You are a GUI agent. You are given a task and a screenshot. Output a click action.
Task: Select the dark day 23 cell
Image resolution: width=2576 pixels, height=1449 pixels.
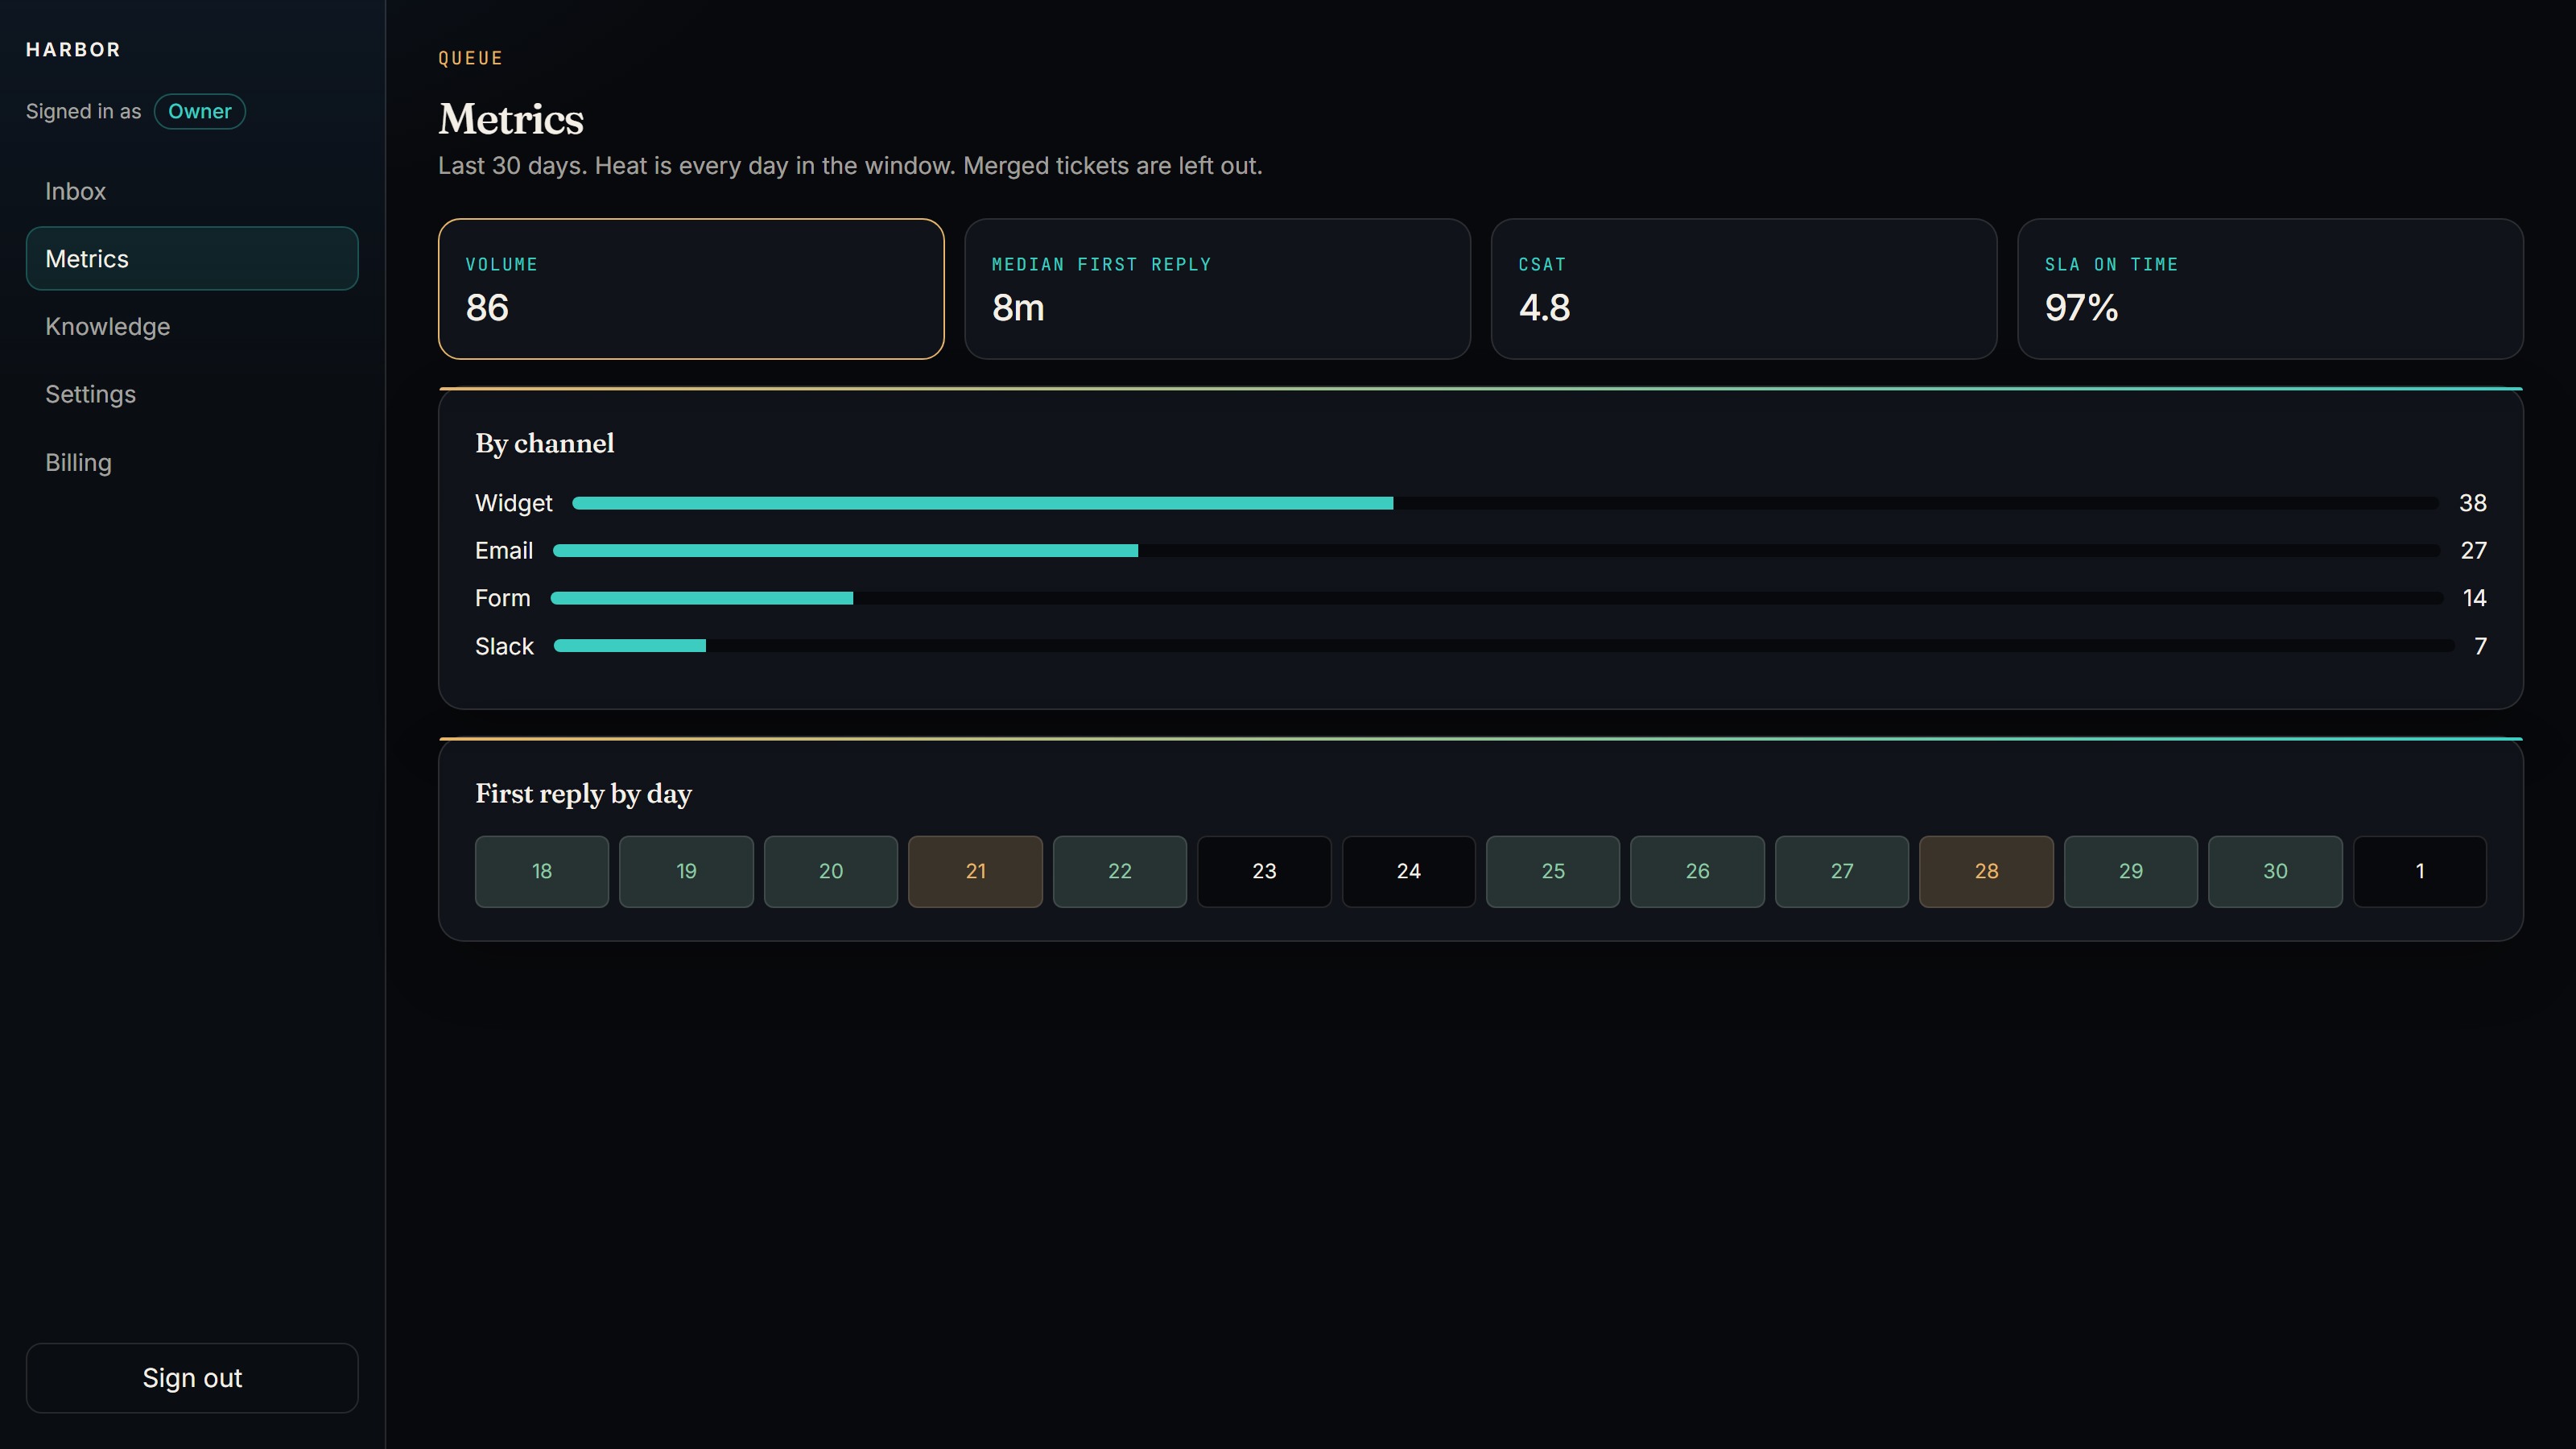point(1264,871)
